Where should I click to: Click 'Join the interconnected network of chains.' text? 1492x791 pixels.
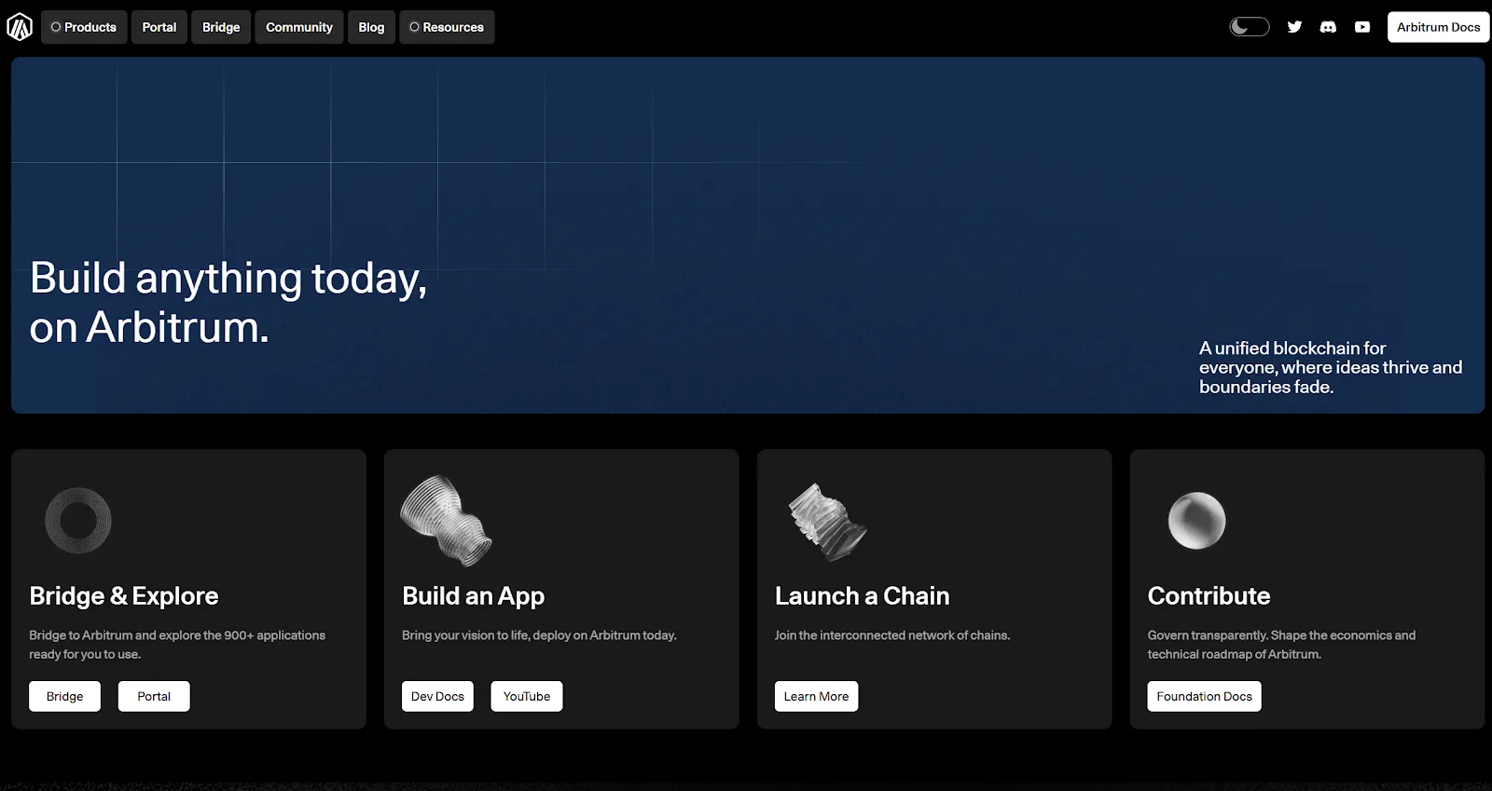pos(892,635)
